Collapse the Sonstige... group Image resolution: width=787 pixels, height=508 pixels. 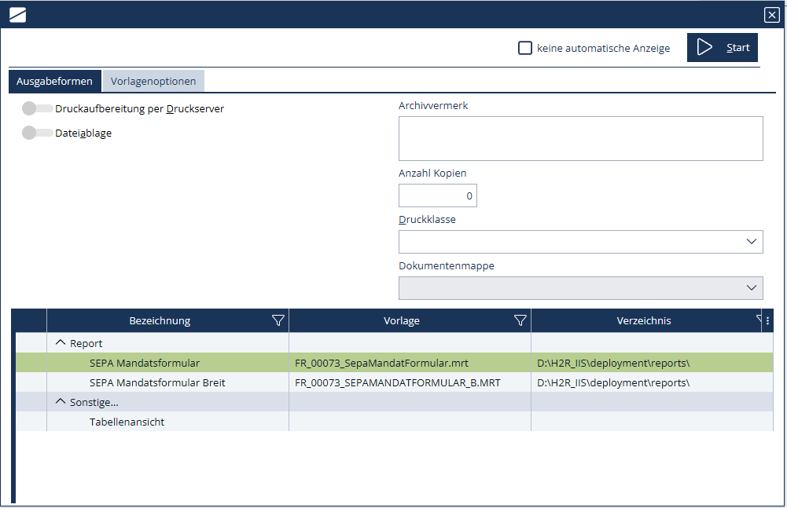click(61, 402)
